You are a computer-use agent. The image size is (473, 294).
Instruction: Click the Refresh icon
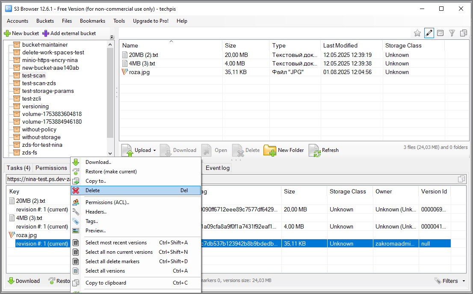coord(314,150)
